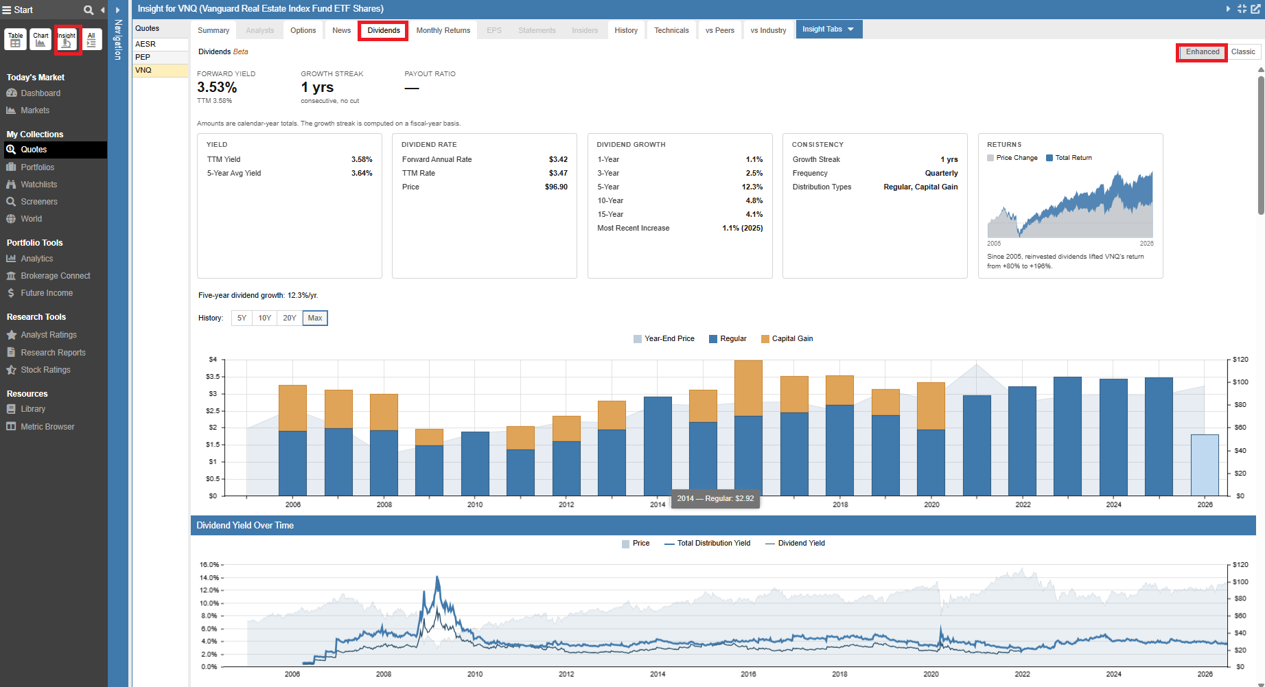Click the Returns mini chart thumbnail
The height and width of the screenshot is (687, 1265).
pos(1070,204)
